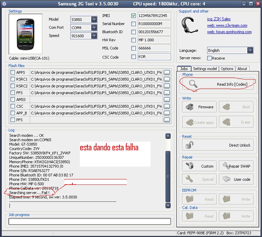Check the FFS flash file checkbox
The image size is (262, 237).
(x=13, y=92)
